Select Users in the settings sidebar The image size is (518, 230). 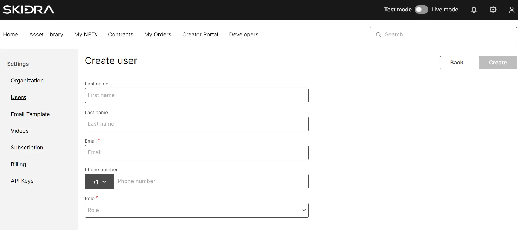[19, 97]
